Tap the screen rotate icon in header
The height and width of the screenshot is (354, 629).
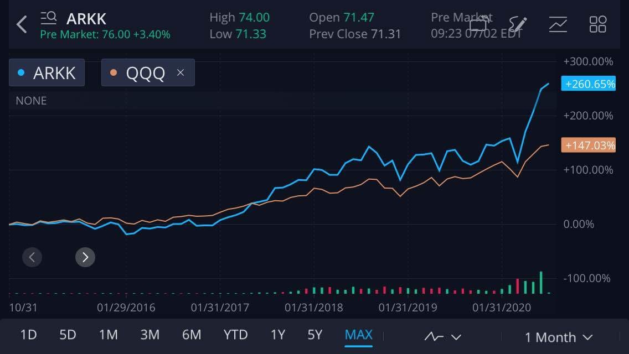coord(478,24)
